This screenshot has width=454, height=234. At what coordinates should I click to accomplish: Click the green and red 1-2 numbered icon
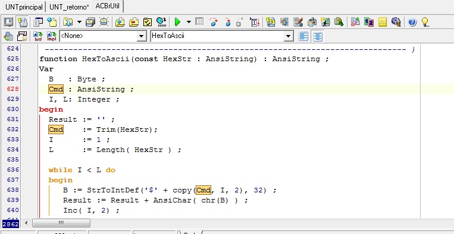point(369,22)
